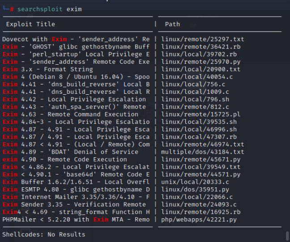Click the 'searchsploit' command text
This screenshot has height=242, width=290.
(40, 9)
